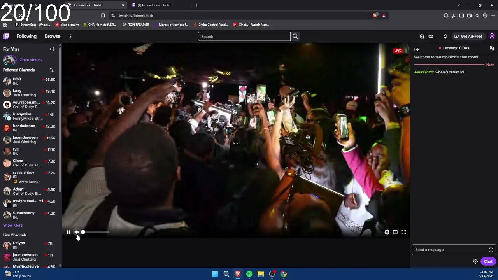Image resolution: width=498 pixels, height=280 pixels.
Task: Click the player volume slider
Action: click(x=96, y=232)
